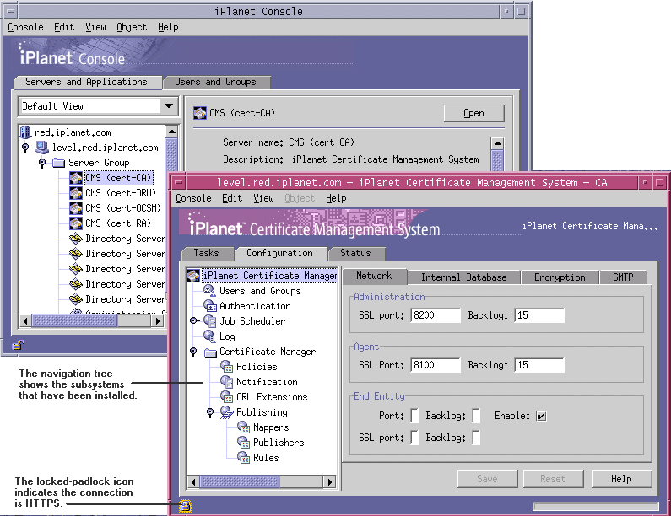Click the Administration Backlog field
This screenshot has height=516, width=671.
[539, 315]
